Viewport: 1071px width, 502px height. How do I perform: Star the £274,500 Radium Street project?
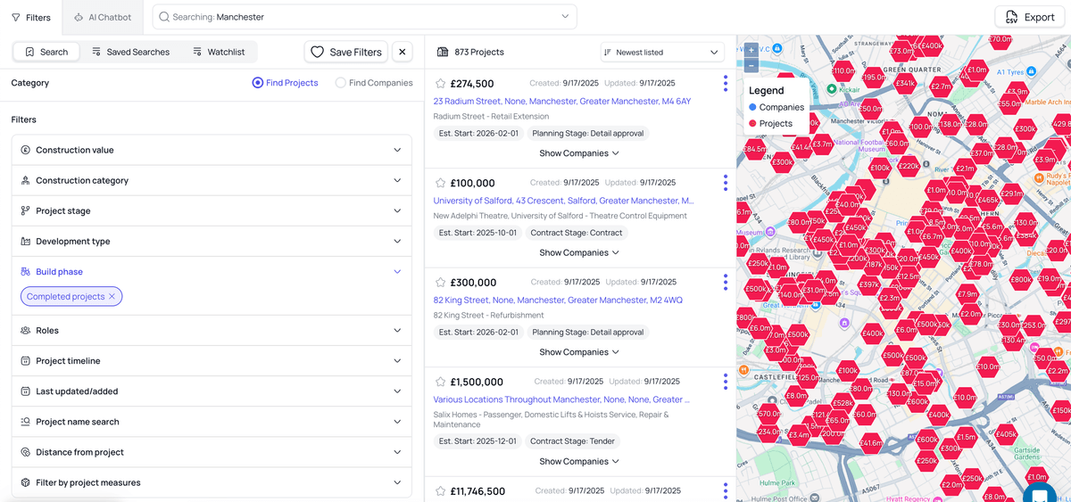pos(440,84)
